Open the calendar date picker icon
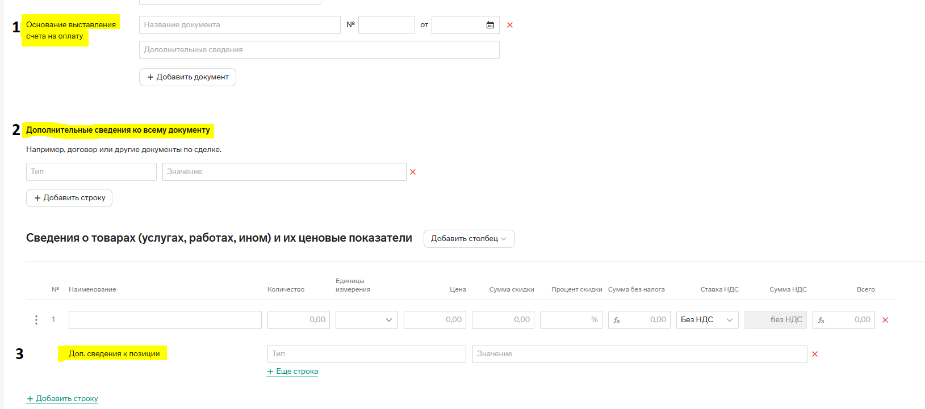Screen dimensions: 925x409 (490, 25)
